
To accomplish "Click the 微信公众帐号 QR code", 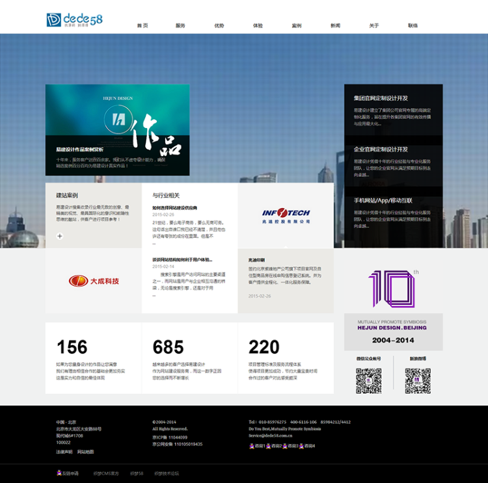I will 369,380.
